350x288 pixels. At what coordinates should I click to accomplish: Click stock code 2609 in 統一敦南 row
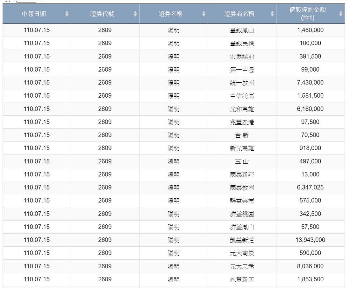pyautogui.click(x=105, y=82)
